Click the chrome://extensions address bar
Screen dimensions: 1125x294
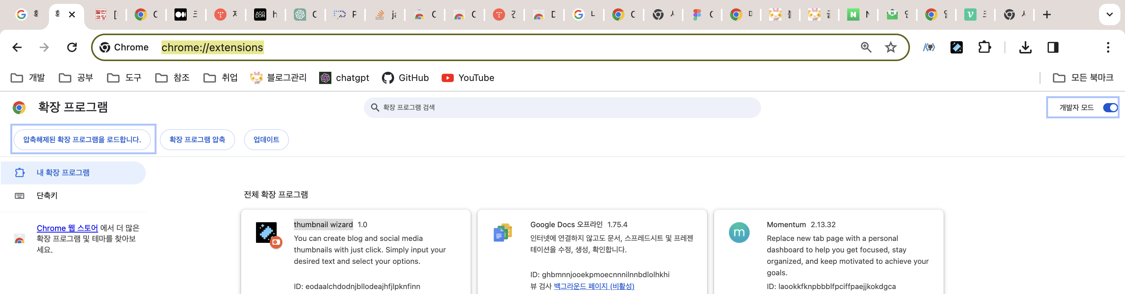[x=500, y=47]
